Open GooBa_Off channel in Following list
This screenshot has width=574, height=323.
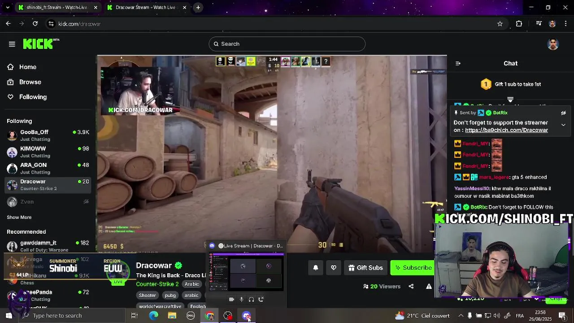[x=48, y=135]
